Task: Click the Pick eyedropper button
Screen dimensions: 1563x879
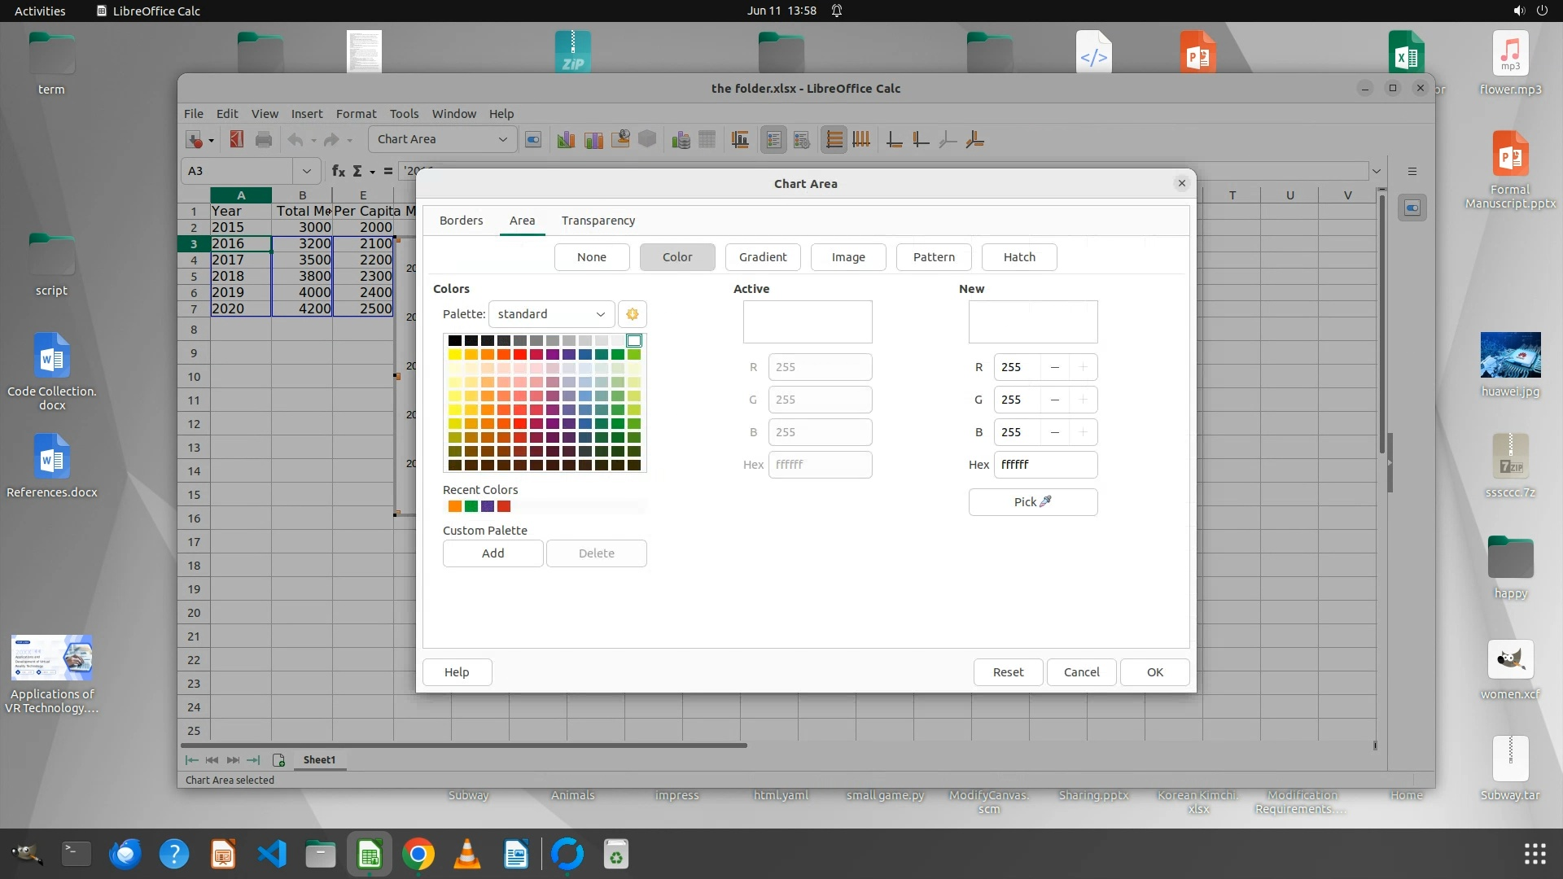Action: pos(1032,502)
